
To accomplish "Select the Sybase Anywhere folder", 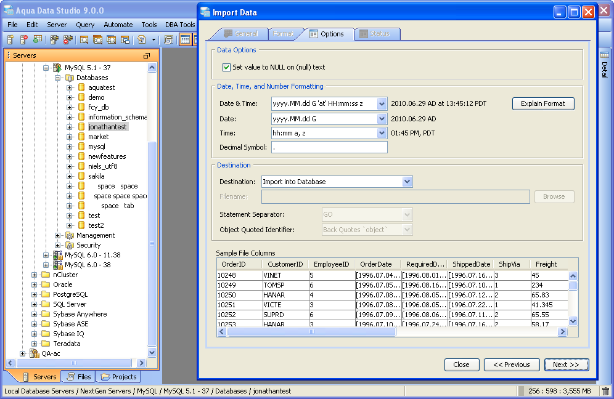I will coord(80,314).
